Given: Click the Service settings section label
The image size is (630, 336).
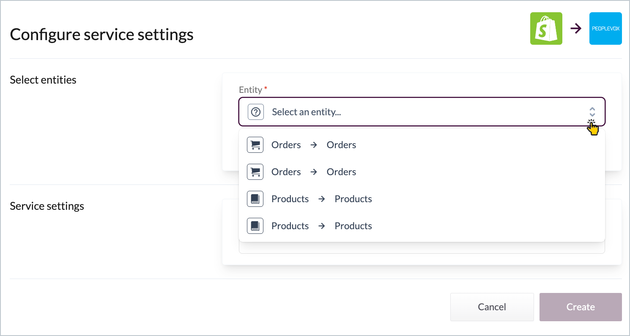Looking at the screenshot, I should pyautogui.click(x=47, y=206).
